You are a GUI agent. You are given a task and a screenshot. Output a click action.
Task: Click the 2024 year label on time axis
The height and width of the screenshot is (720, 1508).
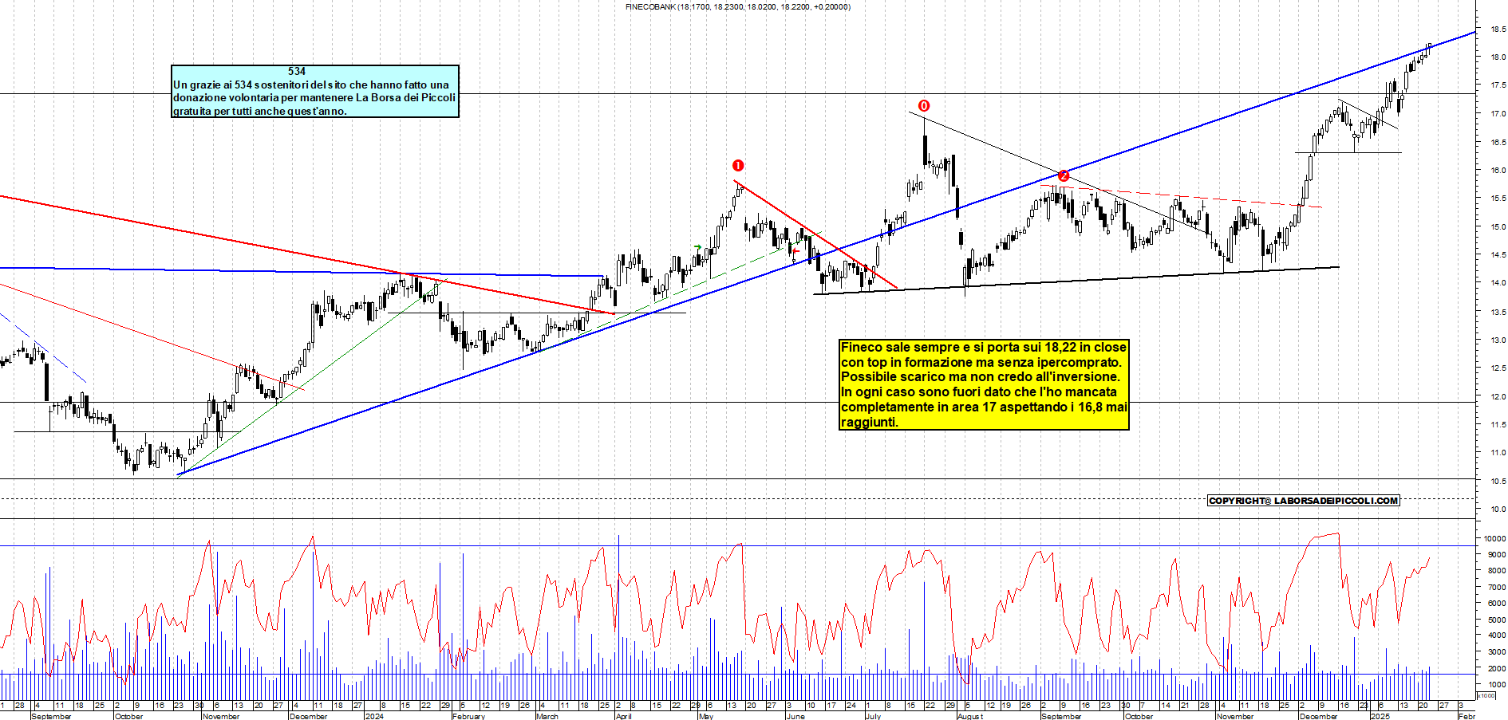tap(373, 716)
